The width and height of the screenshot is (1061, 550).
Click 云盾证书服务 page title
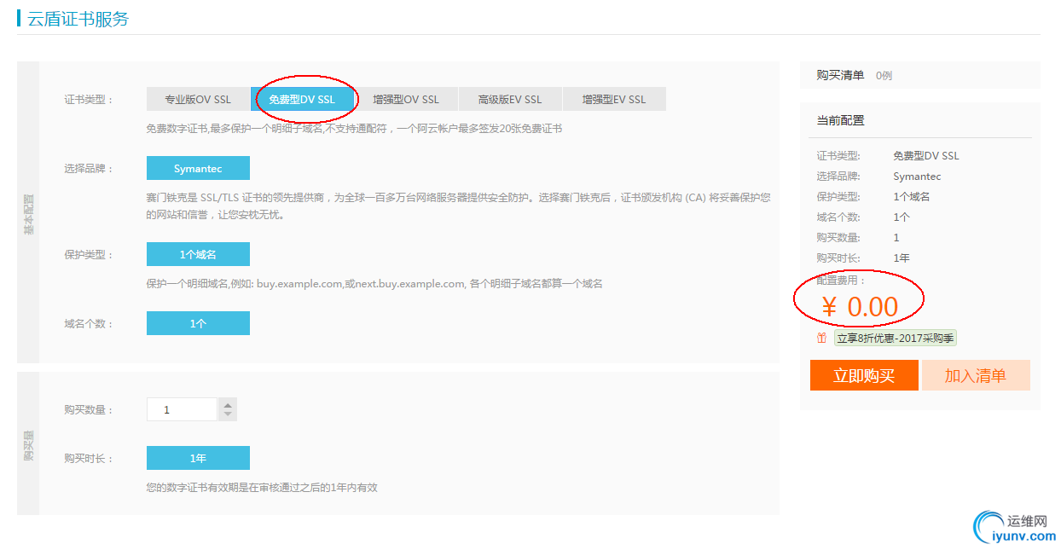point(78,19)
